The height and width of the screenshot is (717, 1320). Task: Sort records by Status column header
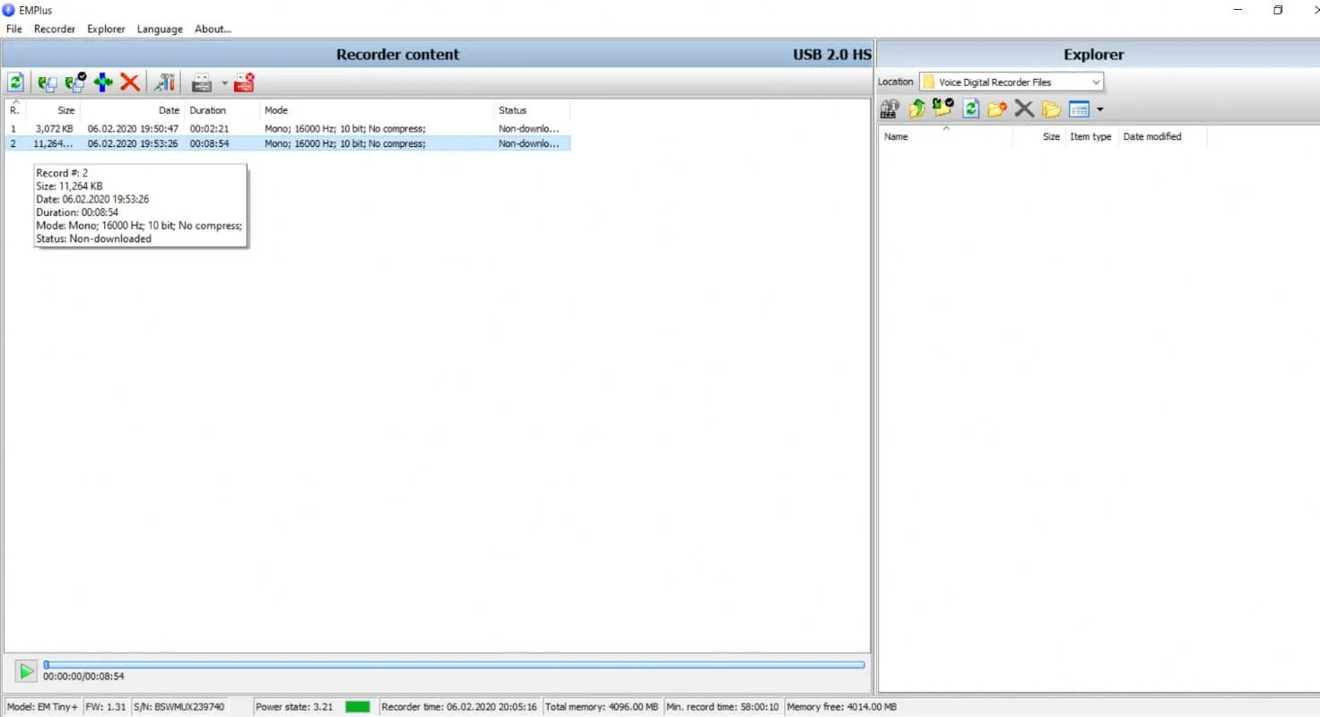[532, 110]
